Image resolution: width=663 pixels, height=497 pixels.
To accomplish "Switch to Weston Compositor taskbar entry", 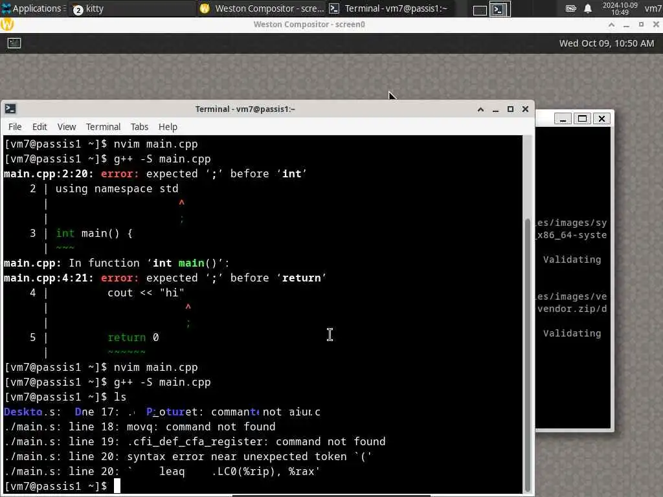I will [262, 8].
